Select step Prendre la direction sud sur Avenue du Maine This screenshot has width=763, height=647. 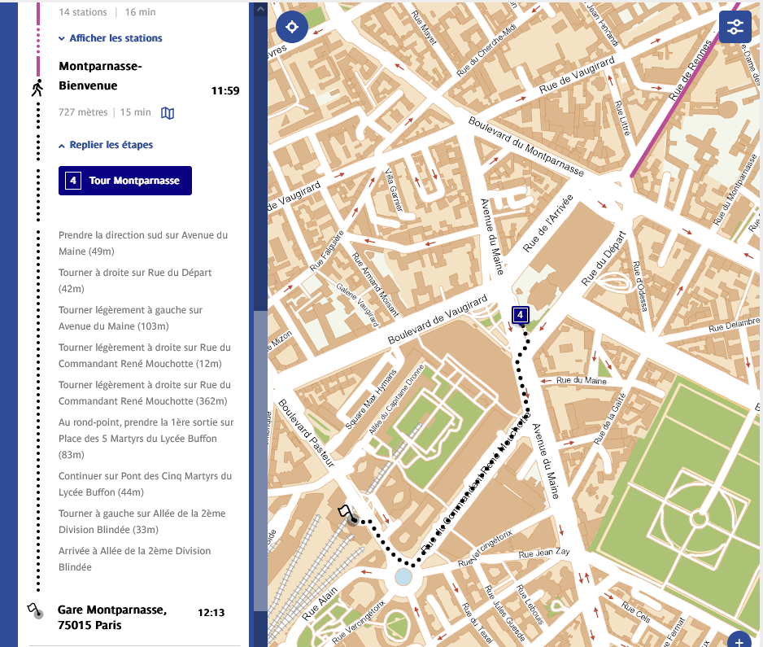(x=143, y=243)
